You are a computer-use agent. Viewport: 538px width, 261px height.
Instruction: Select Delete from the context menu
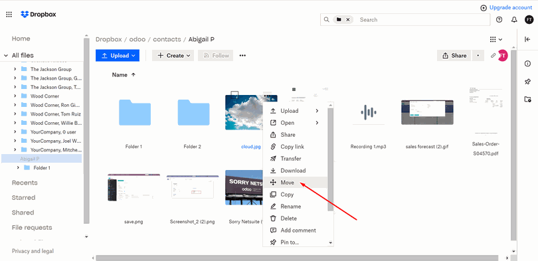pyautogui.click(x=295, y=218)
